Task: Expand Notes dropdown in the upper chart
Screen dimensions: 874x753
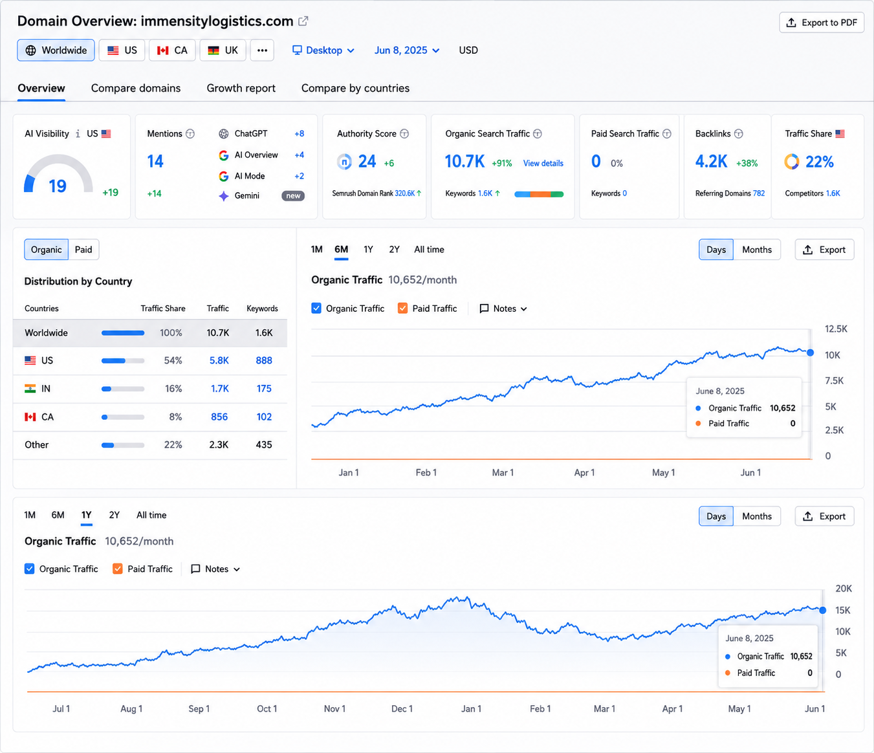Action: coord(503,309)
